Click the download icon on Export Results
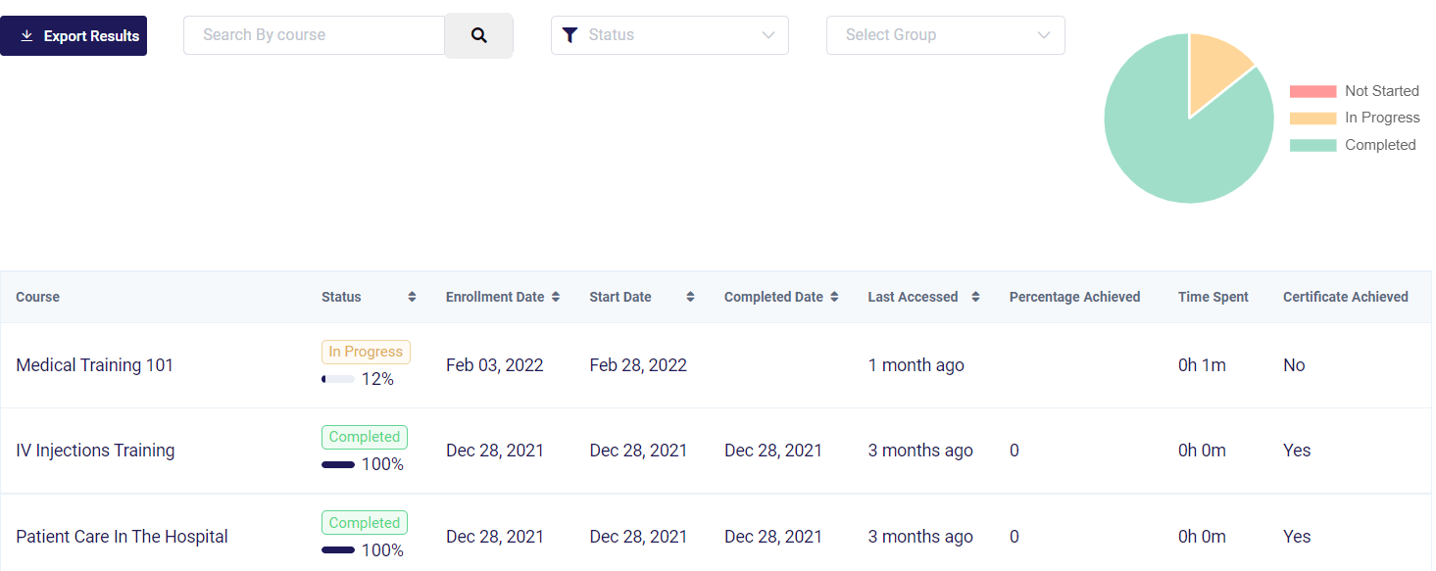 (x=26, y=36)
